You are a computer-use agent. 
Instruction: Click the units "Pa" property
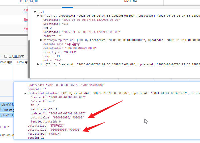coord(52,60)
